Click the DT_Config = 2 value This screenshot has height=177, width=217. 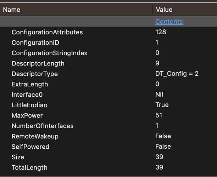click(177, 74)
